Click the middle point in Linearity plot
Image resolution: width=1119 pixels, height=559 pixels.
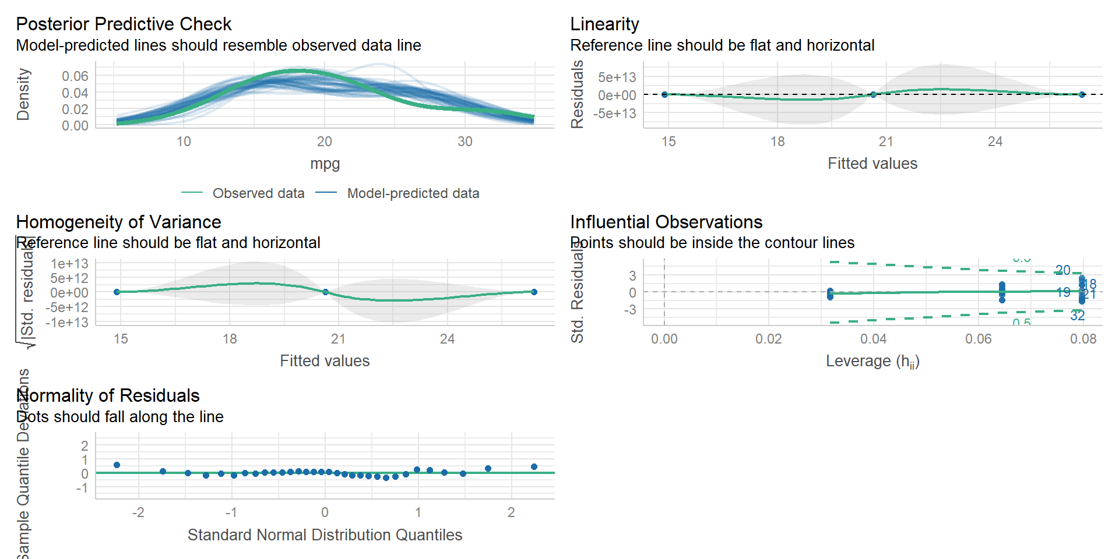click(873, 94)
